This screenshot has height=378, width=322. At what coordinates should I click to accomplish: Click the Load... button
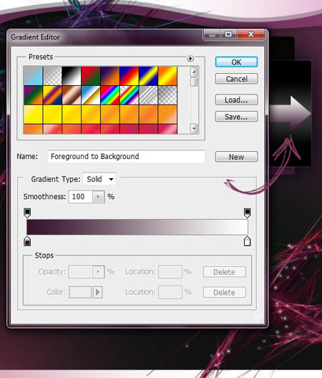(x=236, y=100)
